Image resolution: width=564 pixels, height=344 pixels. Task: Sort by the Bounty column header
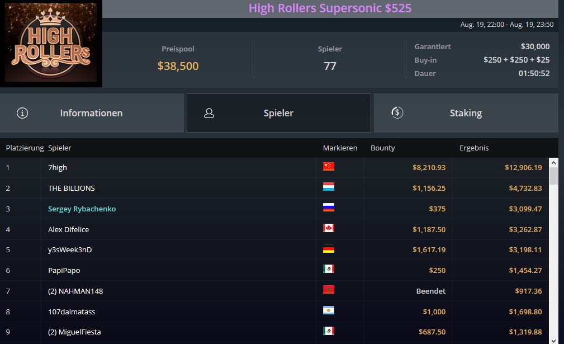click(x=383, y=148)
